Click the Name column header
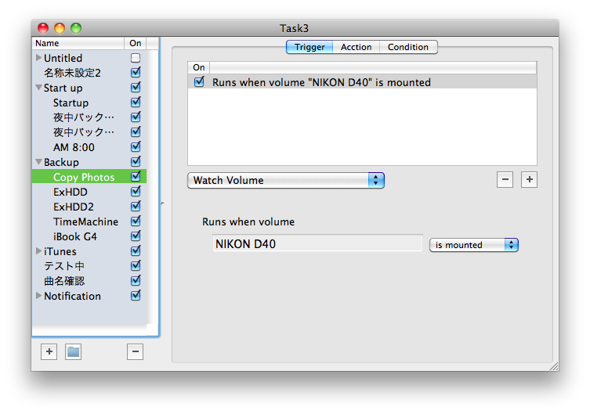The image size is (590, 414). point(77,43)
